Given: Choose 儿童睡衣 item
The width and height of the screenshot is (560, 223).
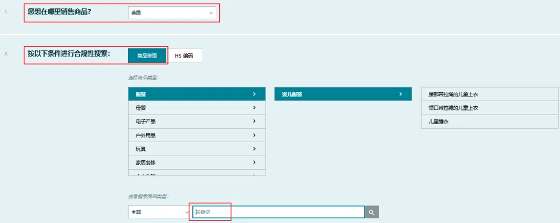Looking at the screenshot, I should click(x=489, y=121).
